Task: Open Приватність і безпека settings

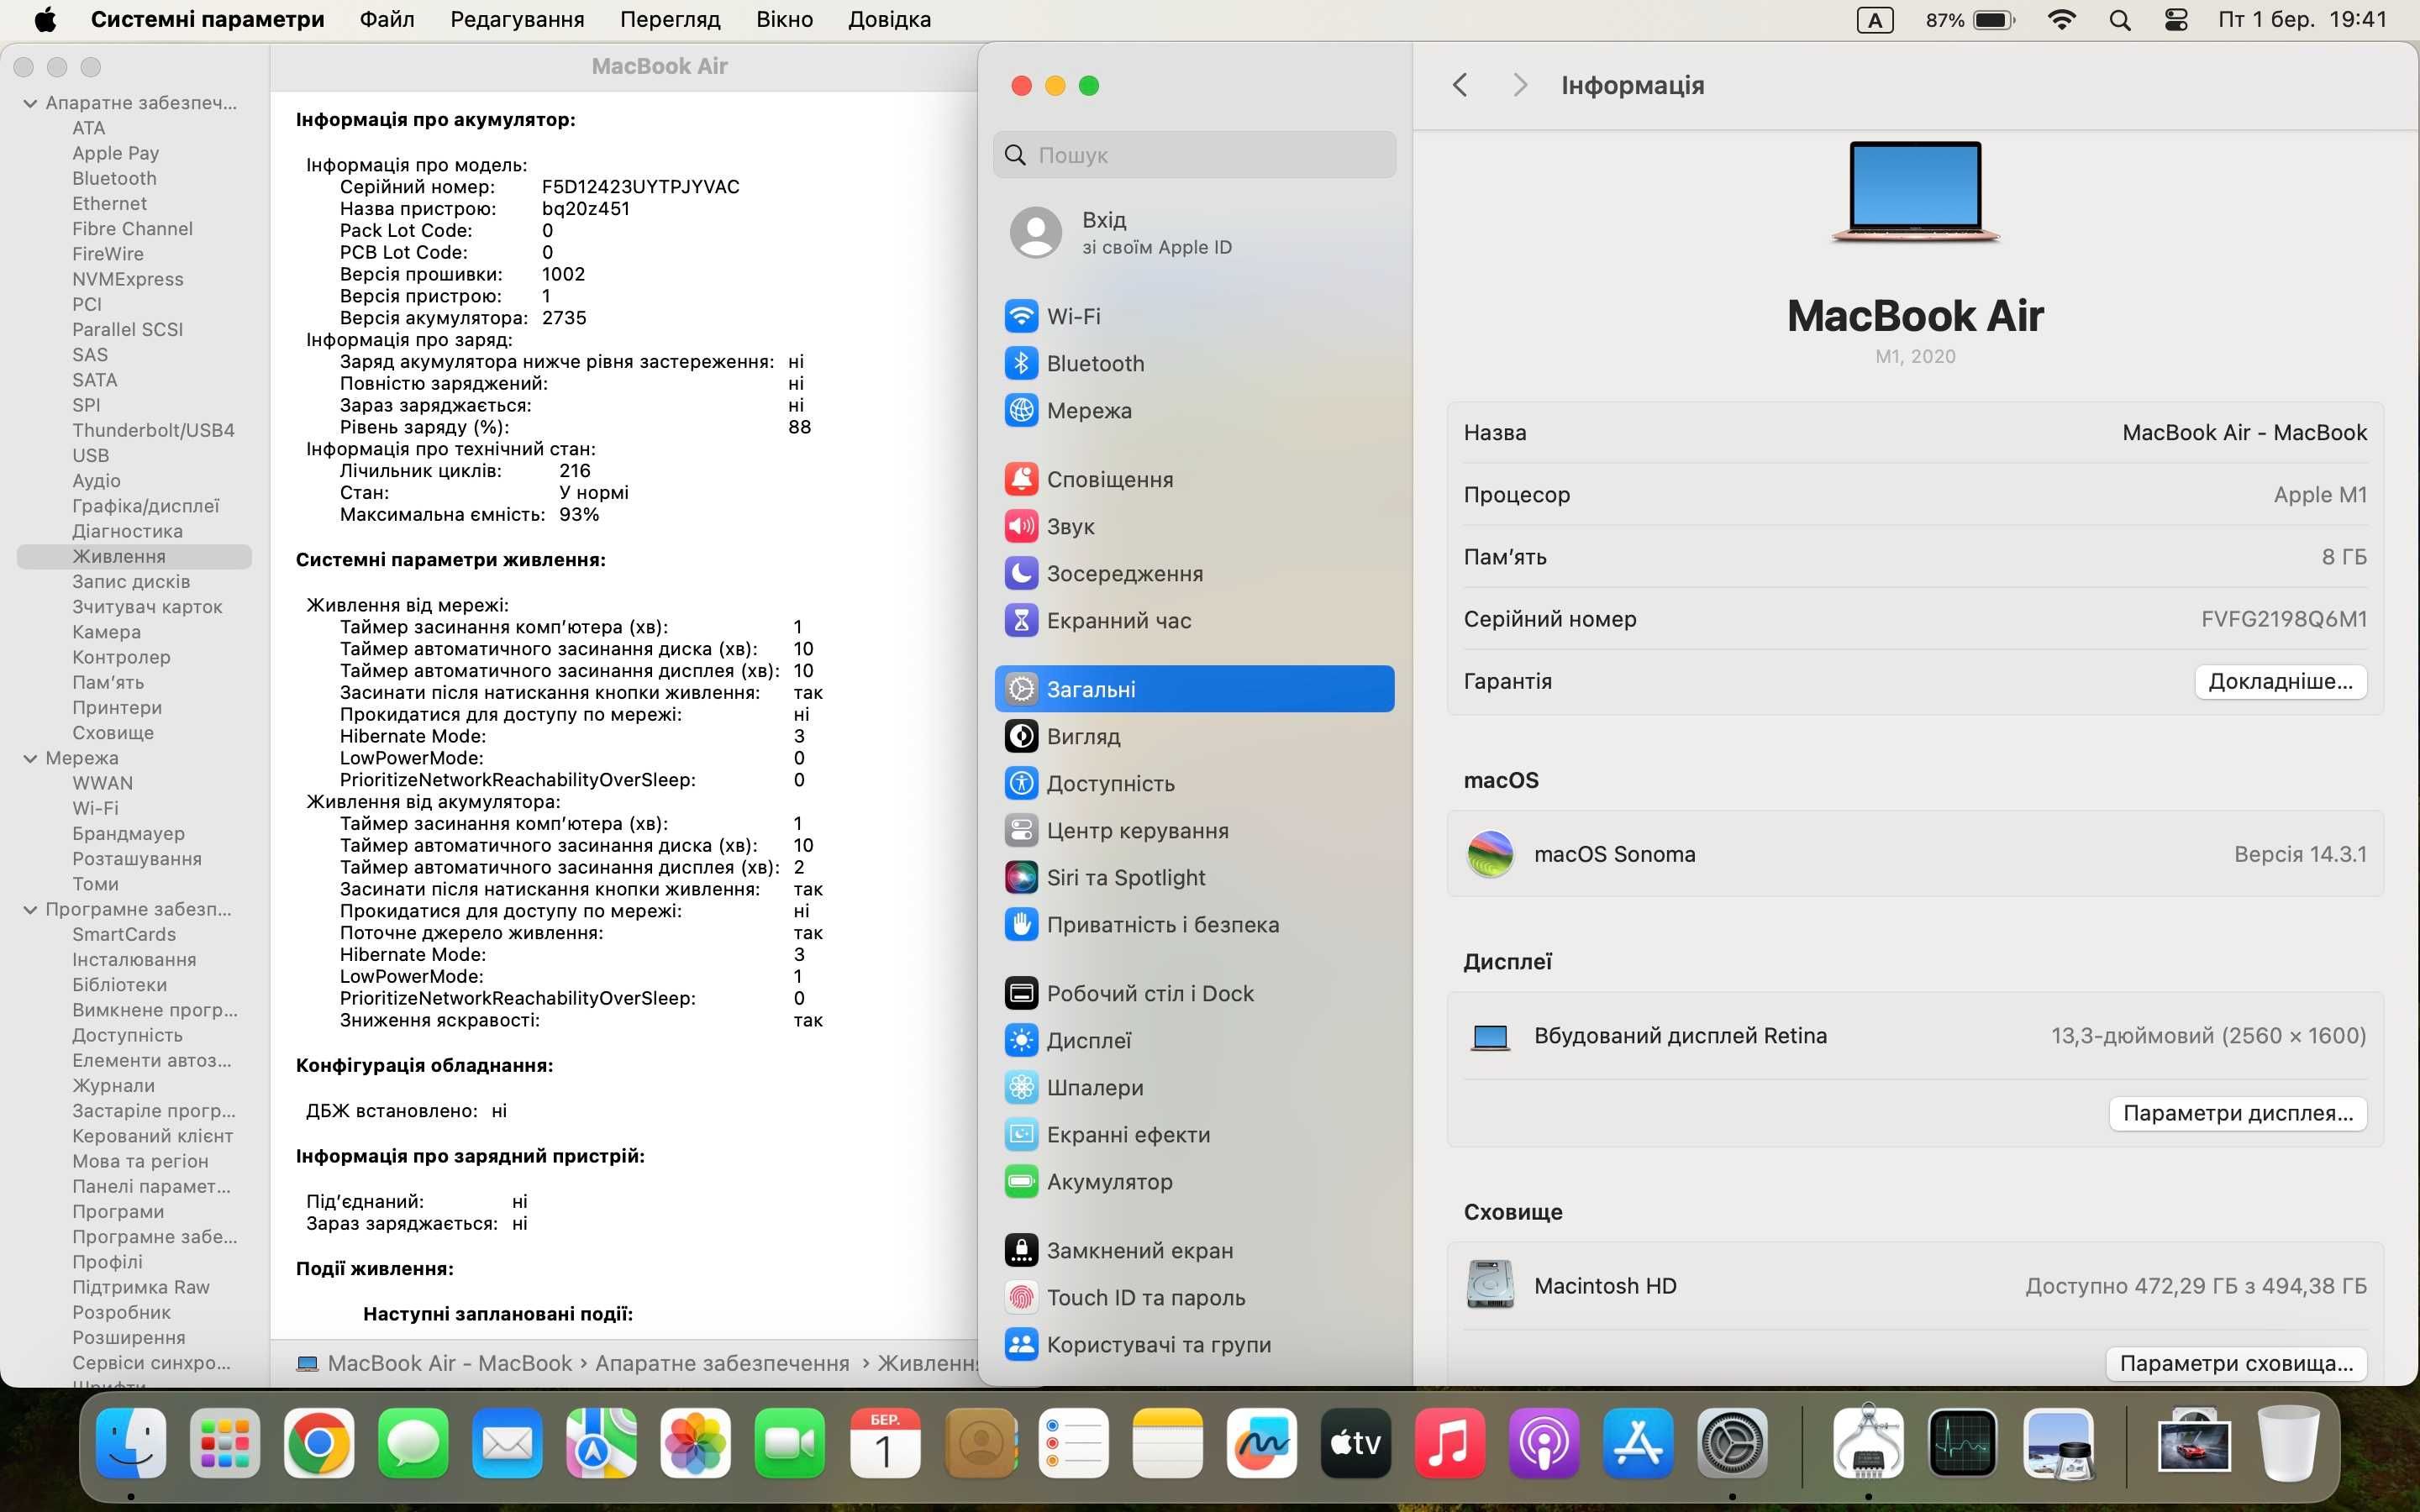Action: [1194, 924]
